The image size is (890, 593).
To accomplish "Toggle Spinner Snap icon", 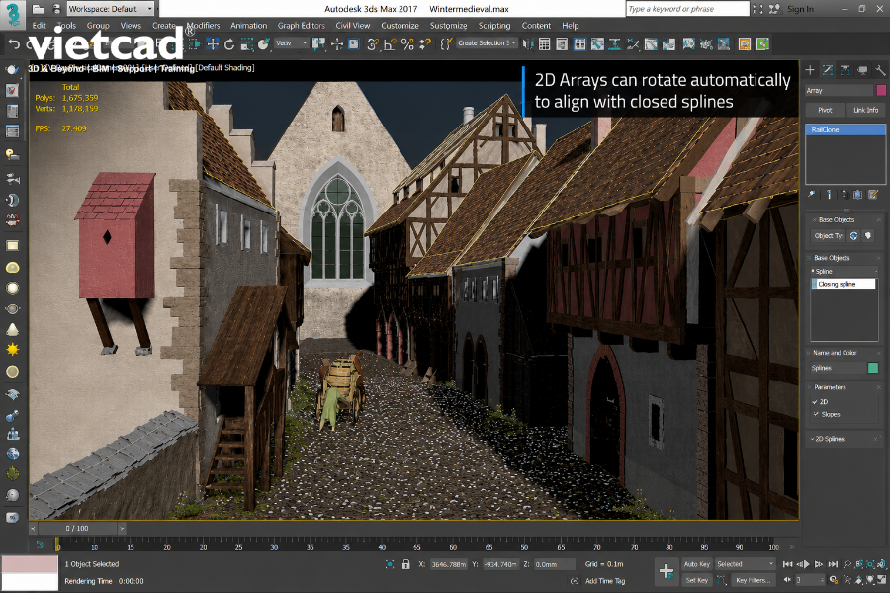I will coord(425,44).
